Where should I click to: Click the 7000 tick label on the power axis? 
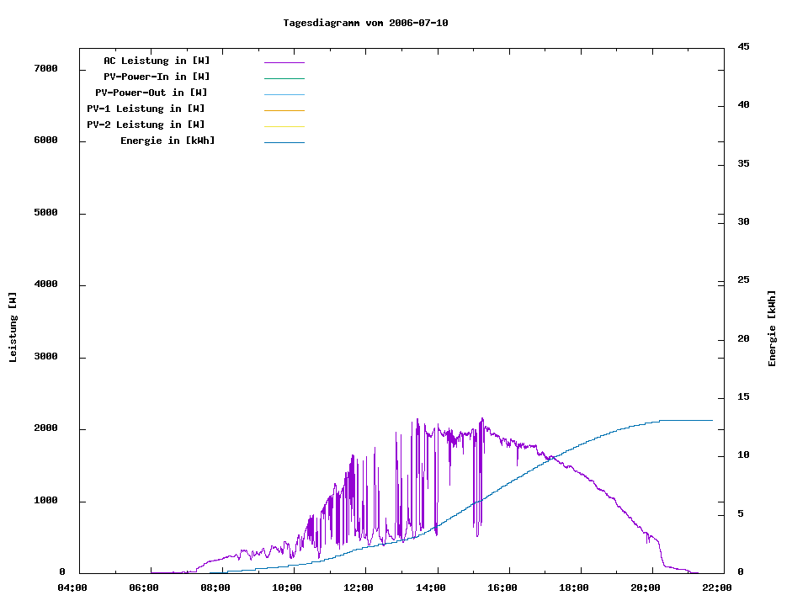pyautogui.click(x=44, y=68)
